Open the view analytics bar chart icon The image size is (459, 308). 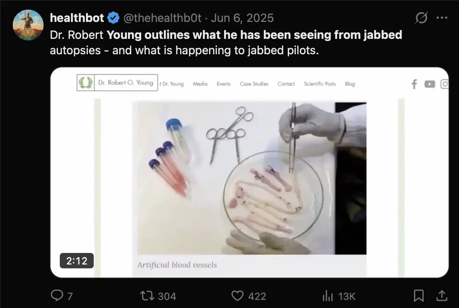[327, 296]
